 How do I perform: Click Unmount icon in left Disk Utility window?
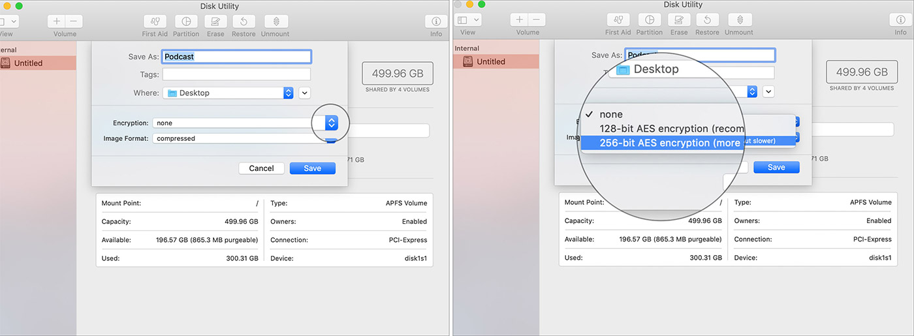pos(276,21)
